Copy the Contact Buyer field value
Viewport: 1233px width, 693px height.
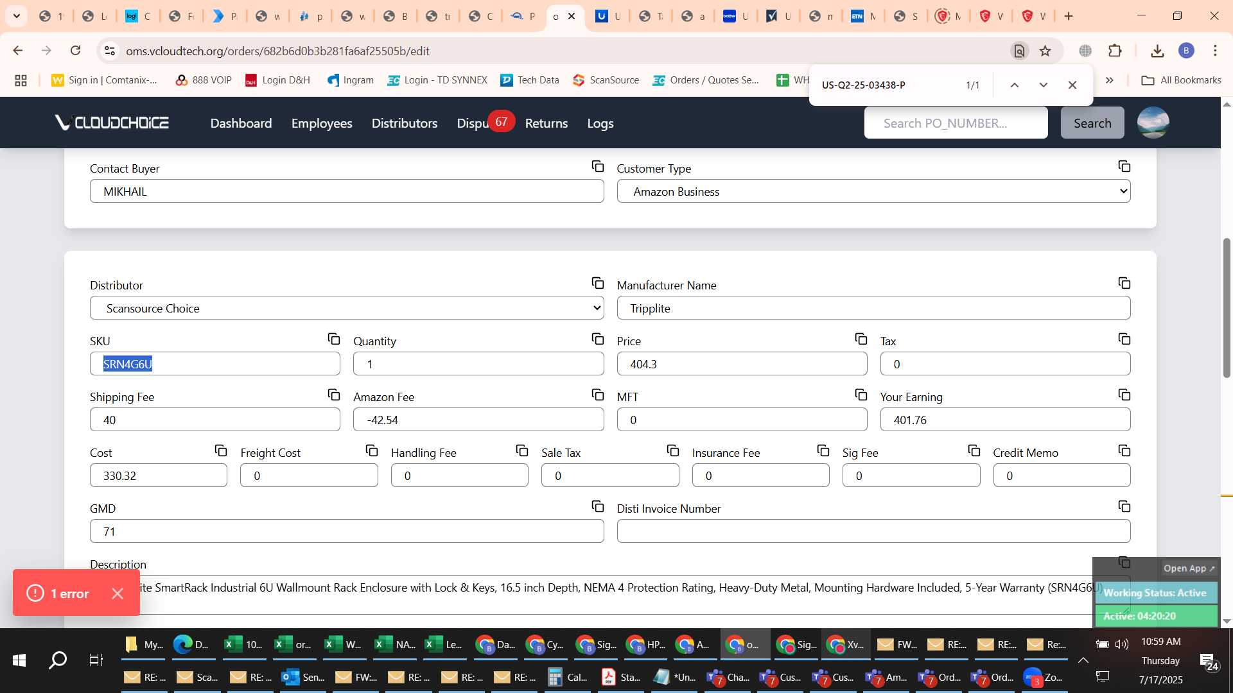[598, 167]
